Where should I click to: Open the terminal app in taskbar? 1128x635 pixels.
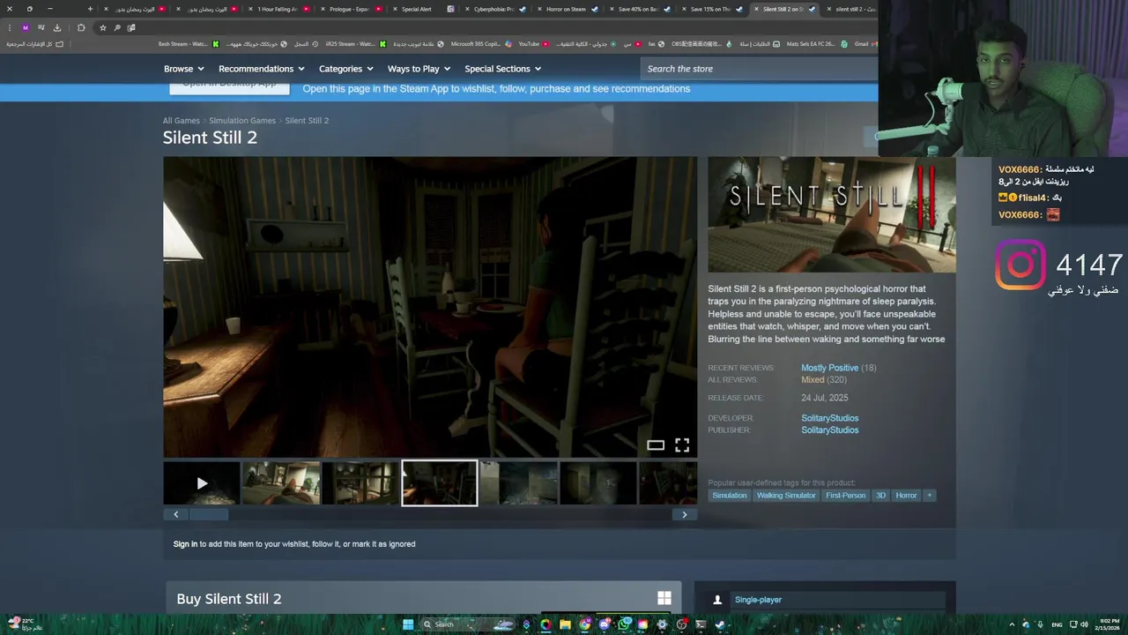click(701, 624)
